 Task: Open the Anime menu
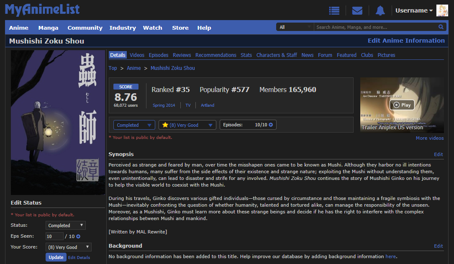click(x=18, y=28)
